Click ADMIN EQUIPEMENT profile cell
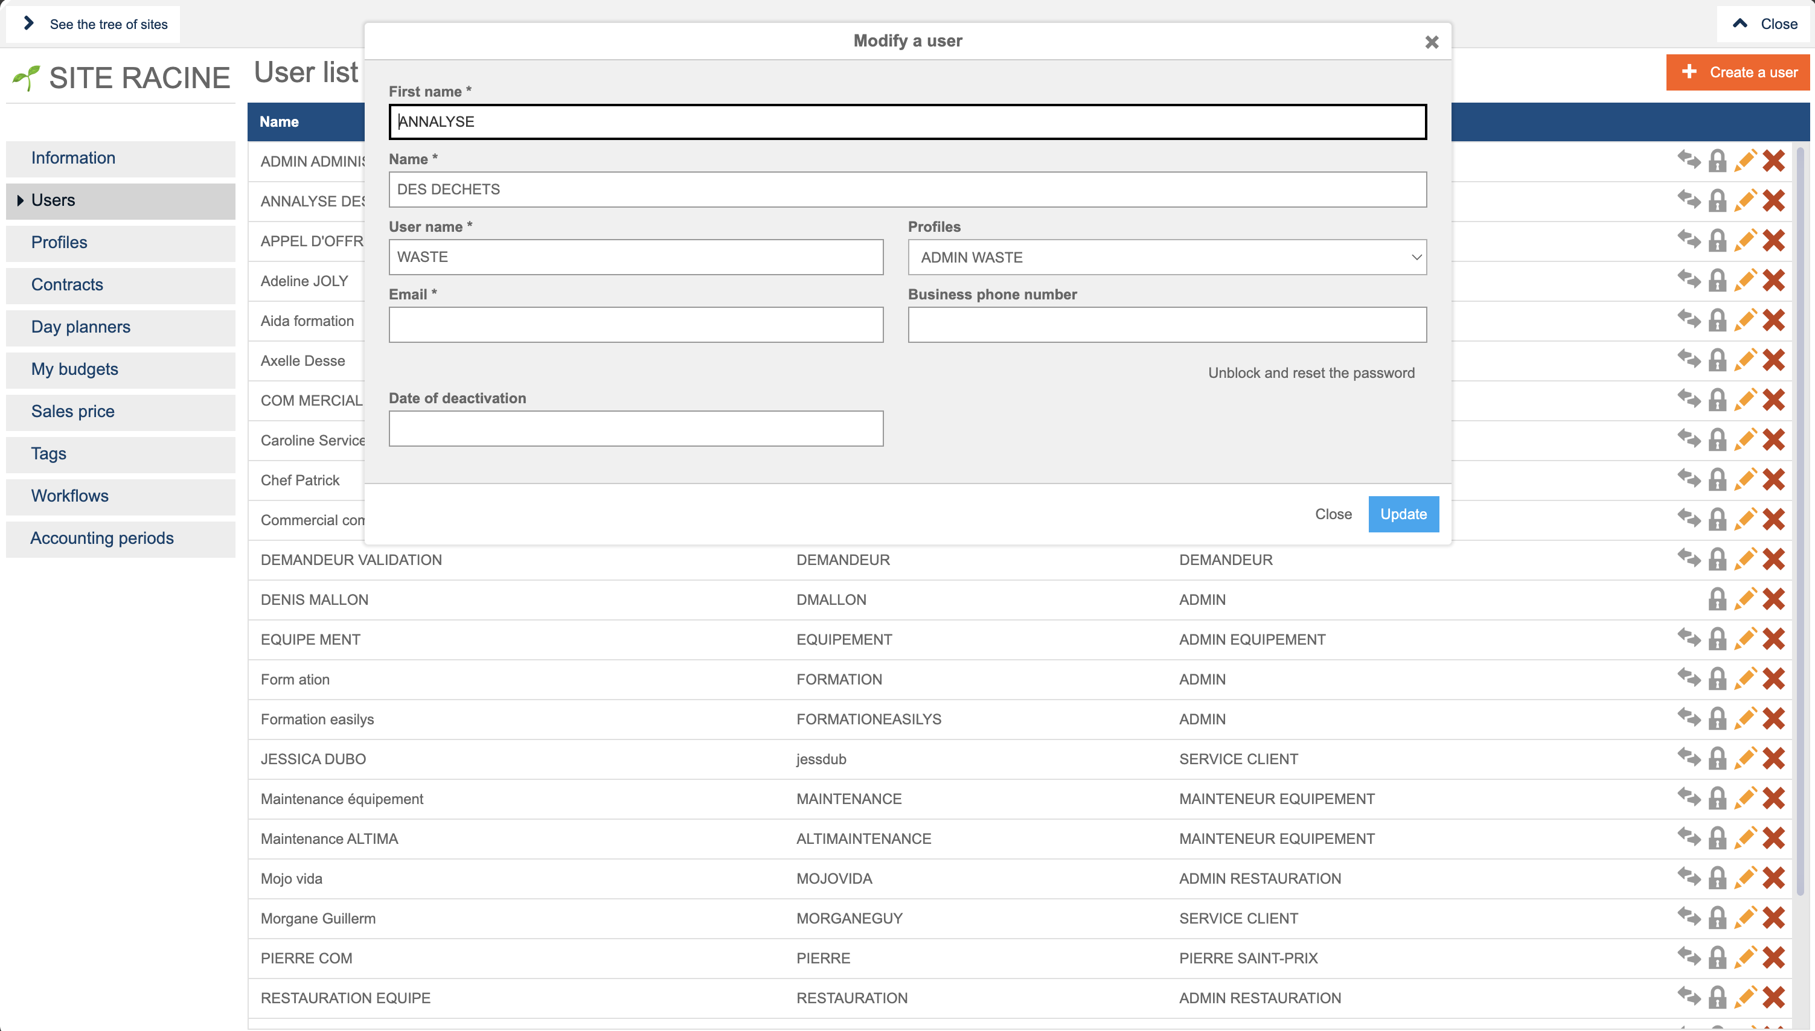The height and width of the screenshot is (1031, 1815). pos(1252,639)
